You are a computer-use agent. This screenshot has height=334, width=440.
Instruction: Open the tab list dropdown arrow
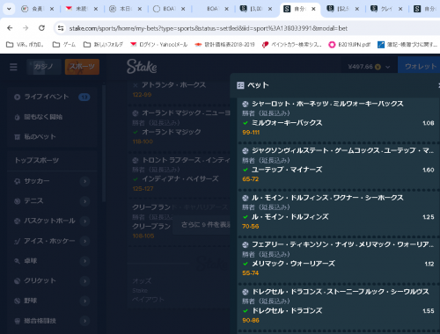tap(9, 9)
